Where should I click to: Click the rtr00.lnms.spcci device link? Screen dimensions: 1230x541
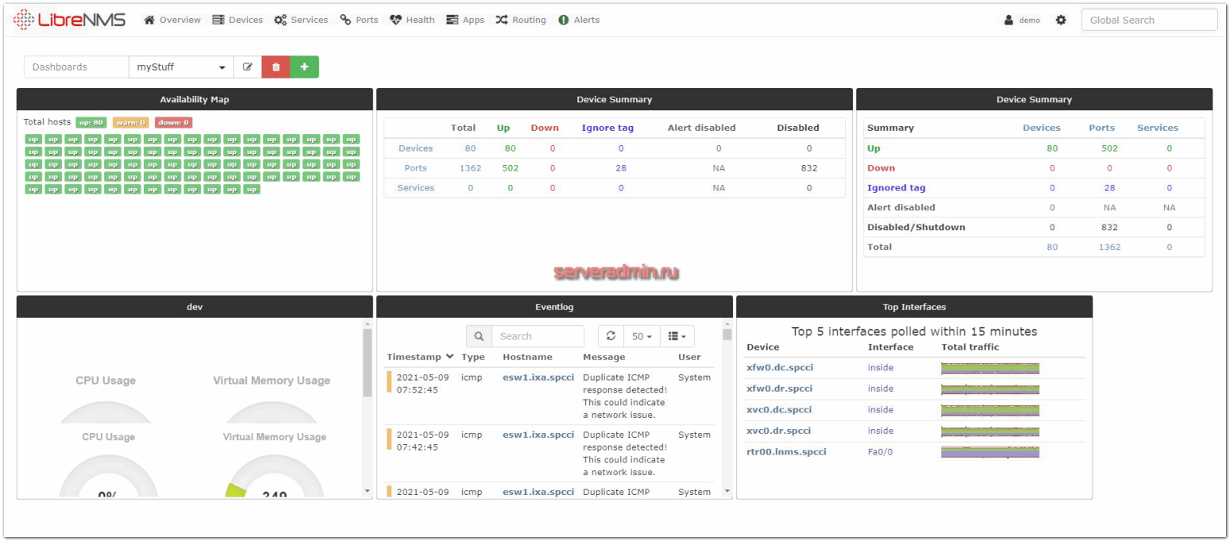786,451
